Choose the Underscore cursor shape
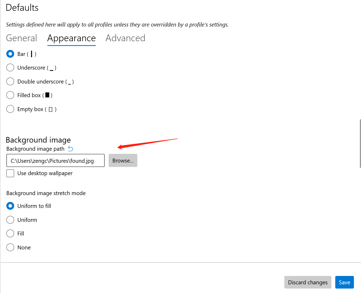Viewport: 361px width, 293px height. [x=10, y=67]
